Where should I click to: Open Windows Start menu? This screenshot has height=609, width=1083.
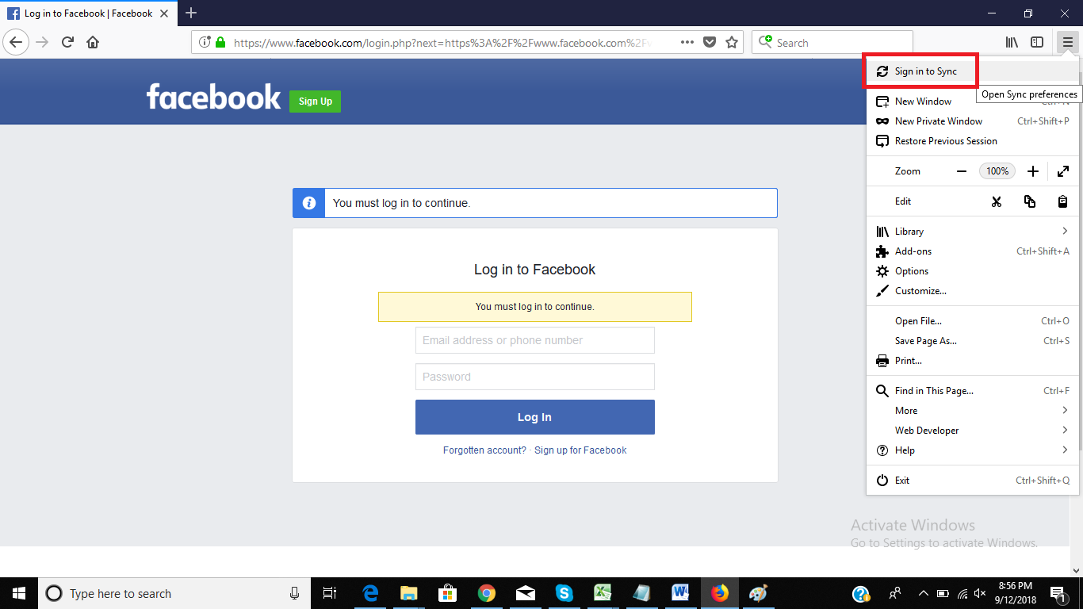point(19,593)
